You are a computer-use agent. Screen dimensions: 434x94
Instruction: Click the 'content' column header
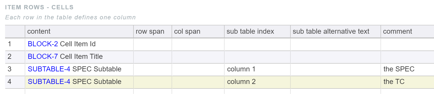[79, 31]
